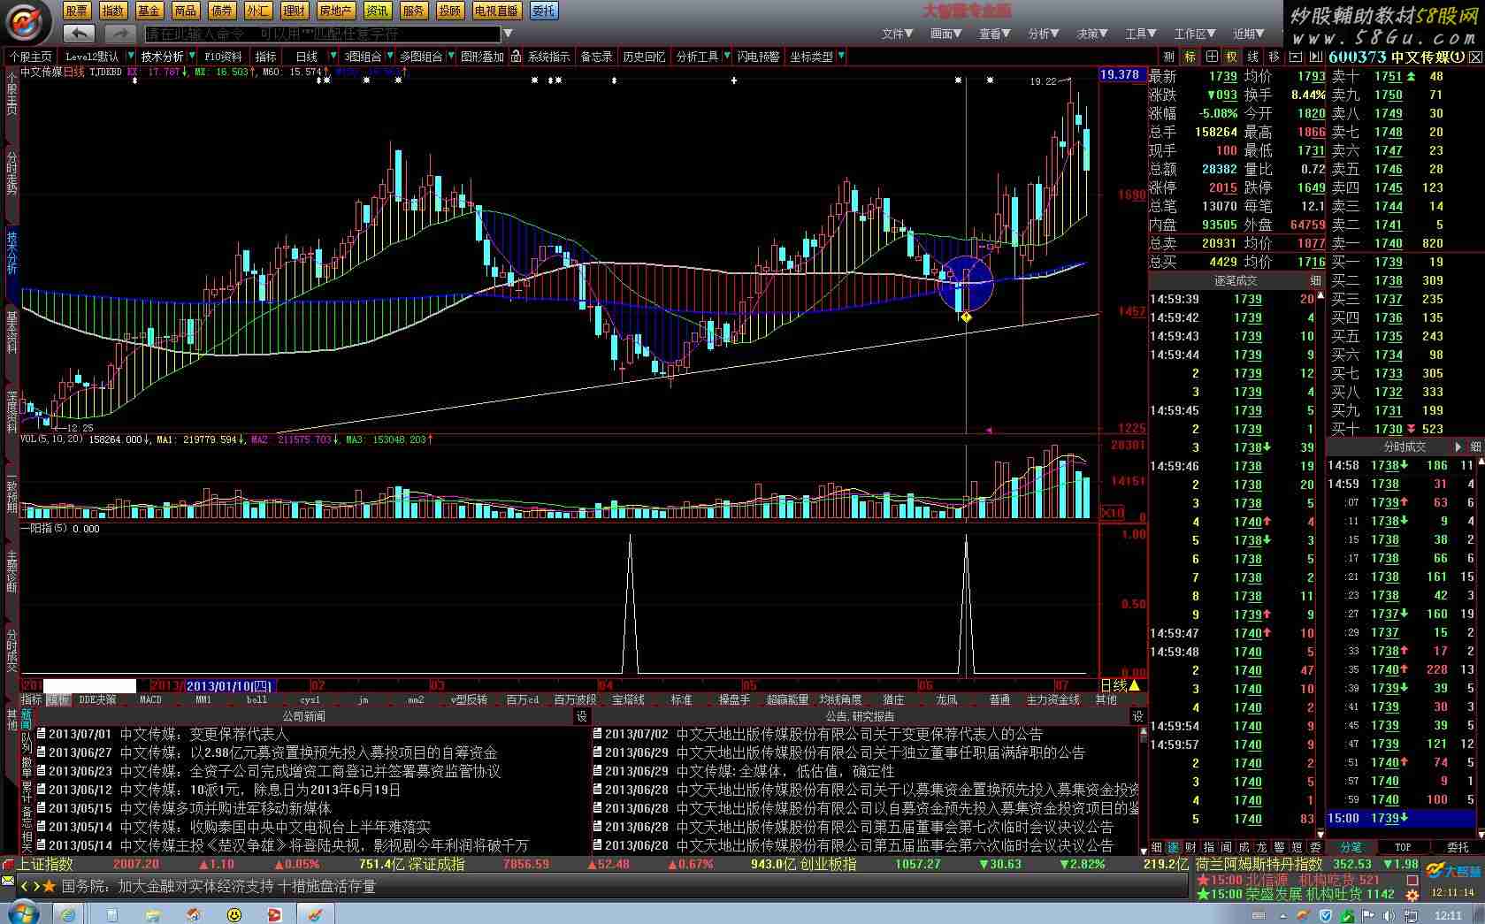Select the 主力资金线 indicator tab
Image resolution: width=1485 pixels, height=924 pixels.
click(1053, 699)
